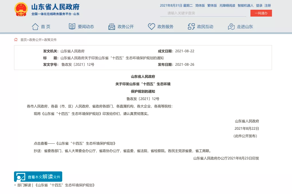Click the （此件公开发布） note

coord(246,136)
